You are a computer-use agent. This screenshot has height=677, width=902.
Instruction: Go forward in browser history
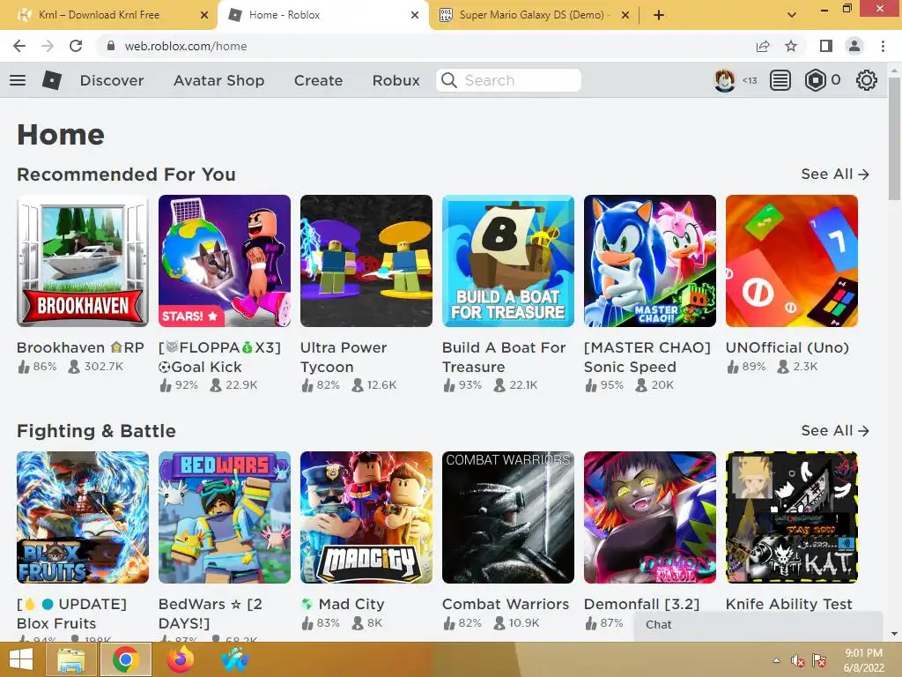48,46
